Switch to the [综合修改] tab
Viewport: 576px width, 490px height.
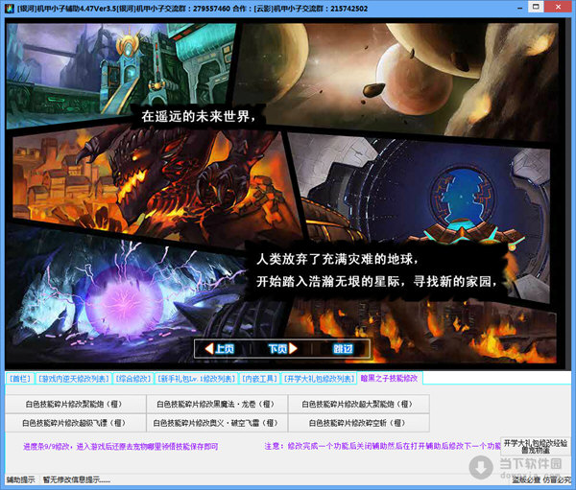(133, 379)
